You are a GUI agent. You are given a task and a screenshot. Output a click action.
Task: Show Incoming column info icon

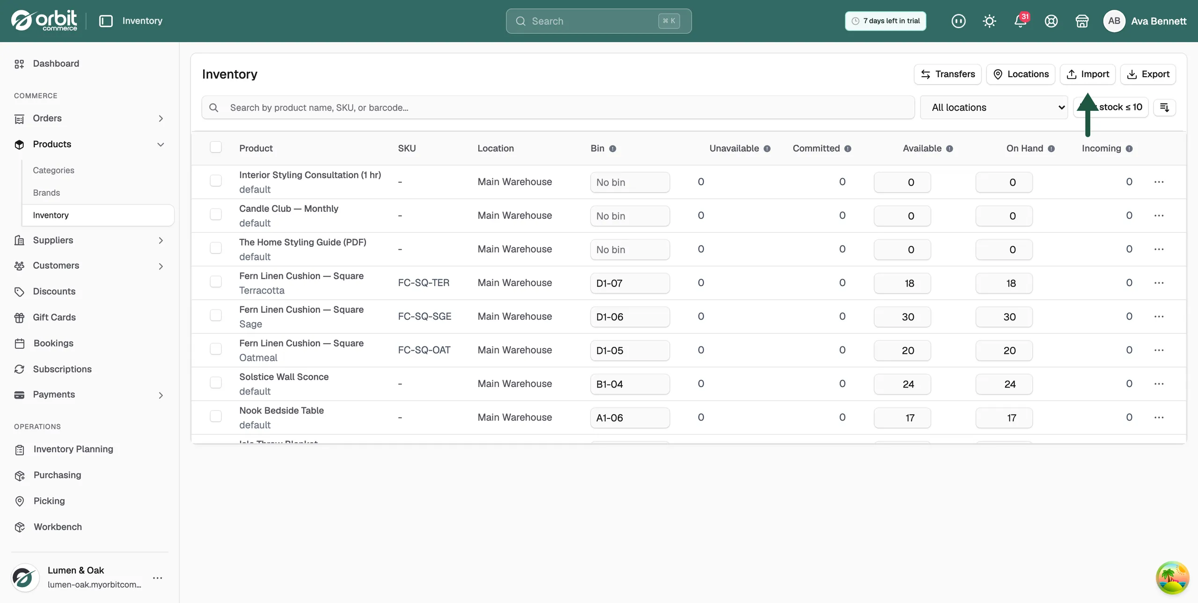(x=1129, y=149)
